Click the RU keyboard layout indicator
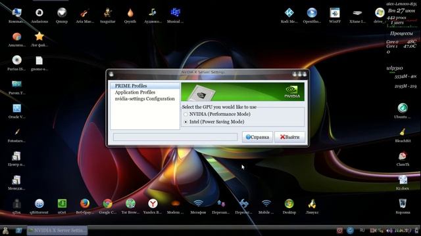Viewport: 421px width, 236px height. [362, 230]
